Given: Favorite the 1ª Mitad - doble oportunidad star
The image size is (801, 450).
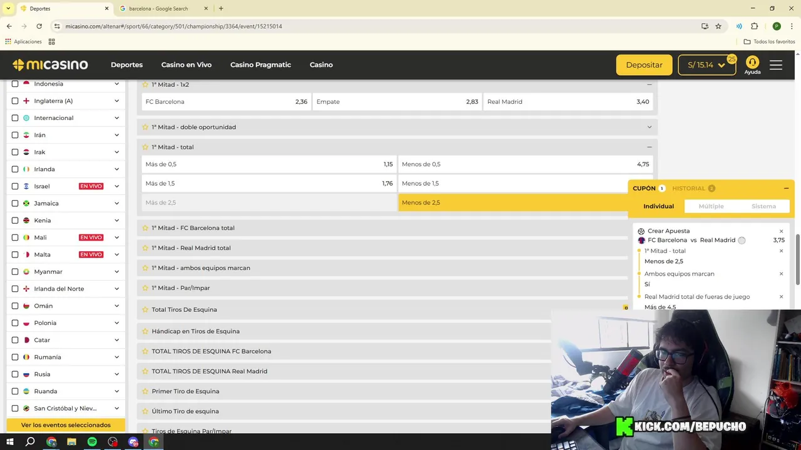Looking at the screenshot, I should pos(145,127).
